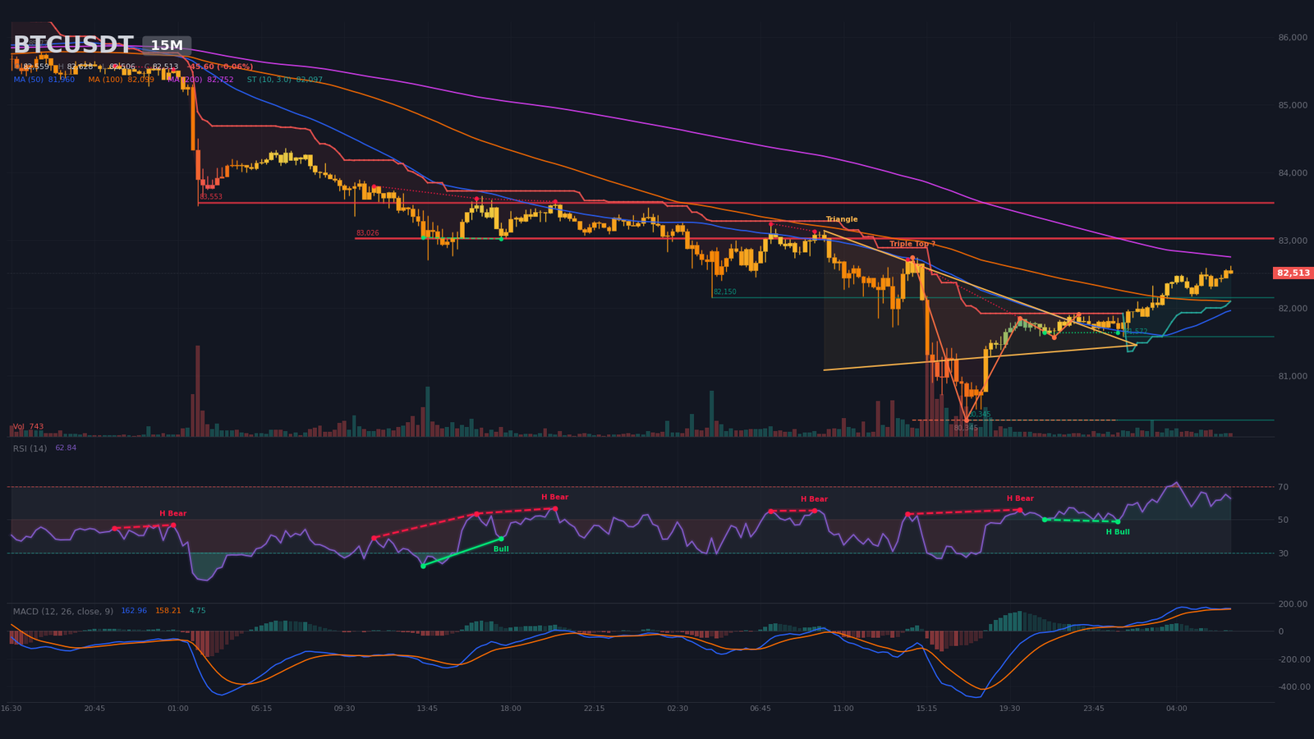Click the 82,150 support level label
This screenshot has height=739, width=1314.
click(724, 291)
